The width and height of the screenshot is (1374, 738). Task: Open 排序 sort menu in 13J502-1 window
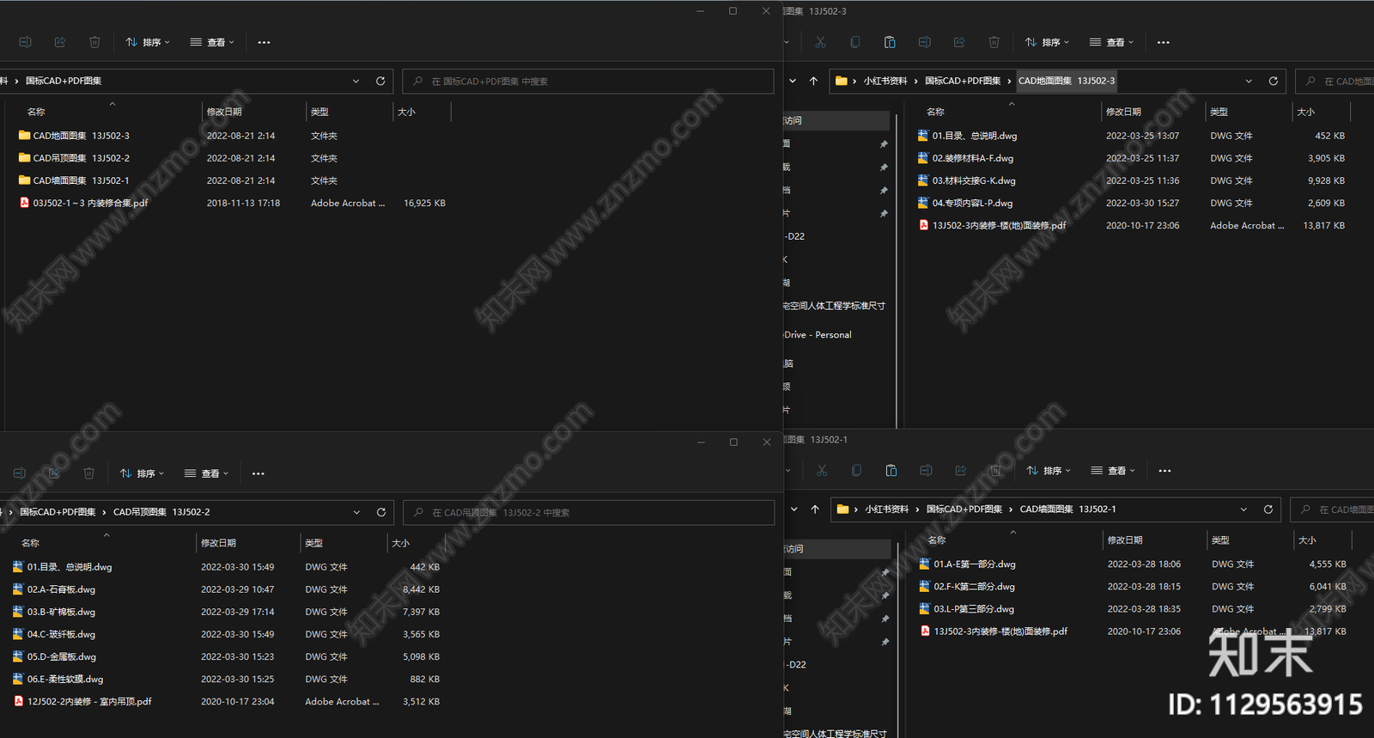(1049, 471)
